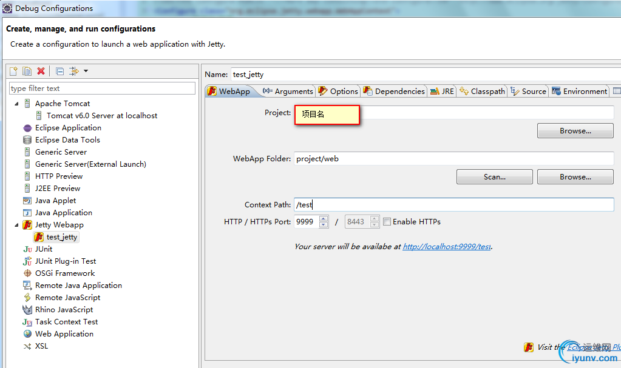Click the OSGi Framework icon
The width and height of the screenshot is (621, 368).
[27, 273]
